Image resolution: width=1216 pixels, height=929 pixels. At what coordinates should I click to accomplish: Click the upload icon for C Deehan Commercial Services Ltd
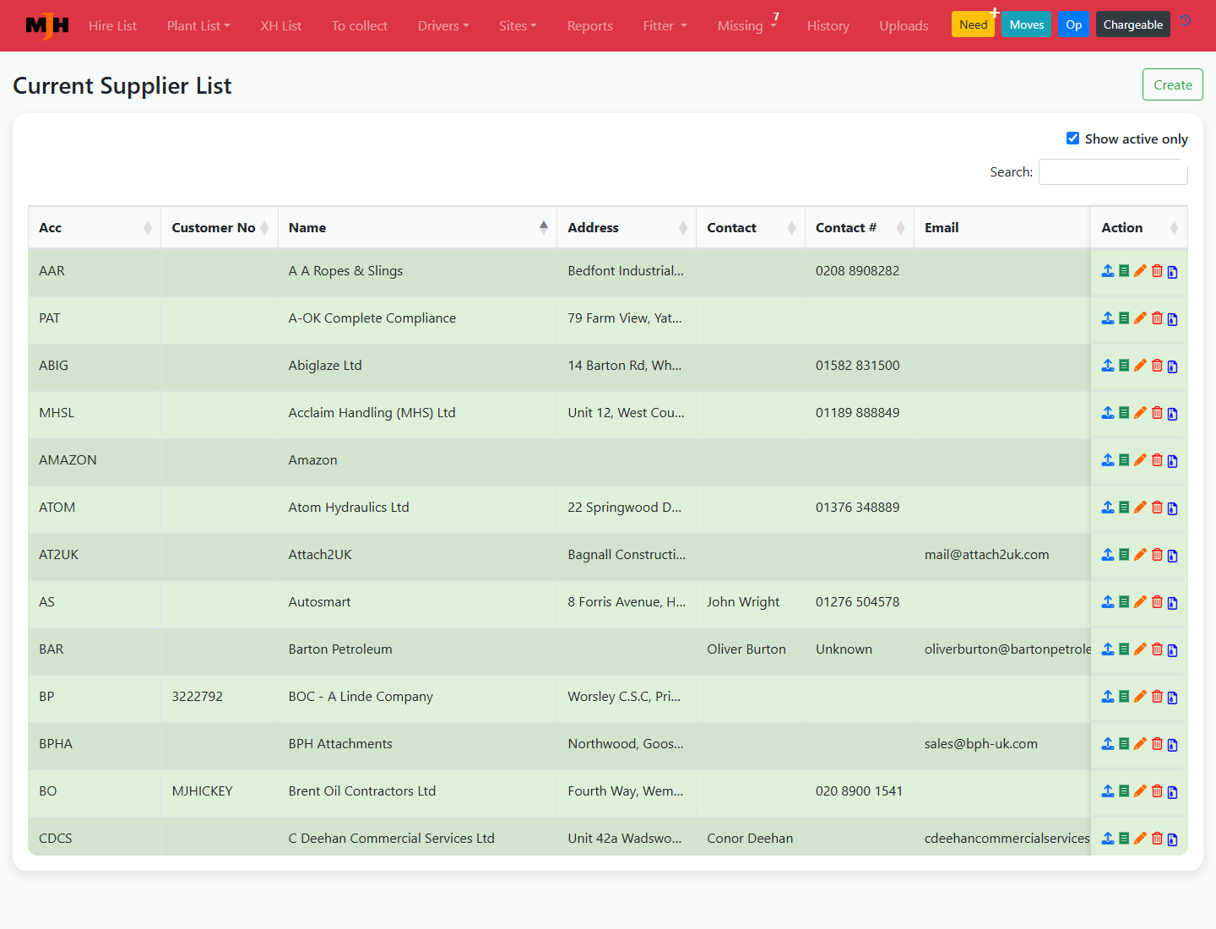(1108, 839)
